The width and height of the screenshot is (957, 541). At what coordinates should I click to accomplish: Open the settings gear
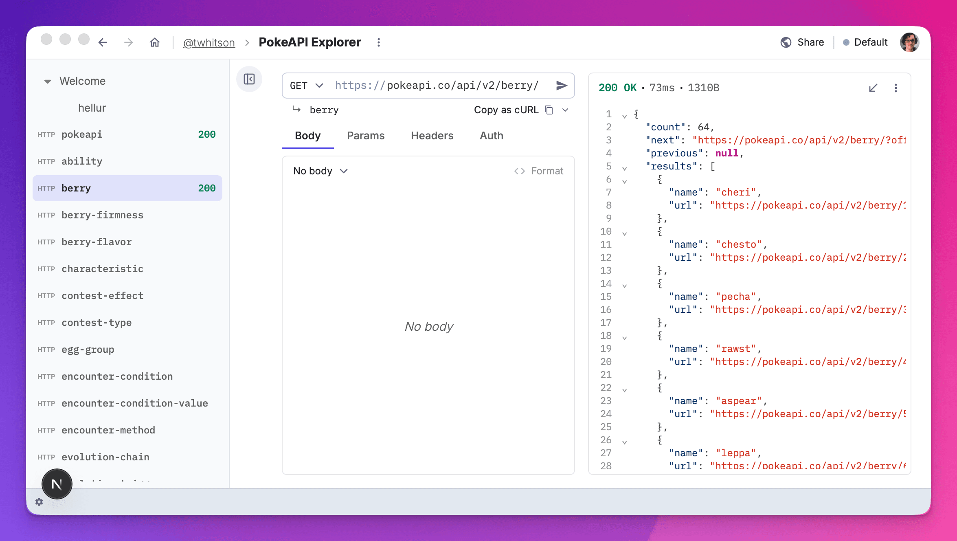(x=39, y=502)
